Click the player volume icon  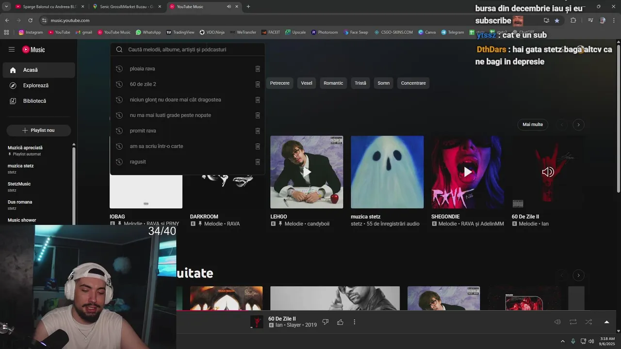coord(557,322)
